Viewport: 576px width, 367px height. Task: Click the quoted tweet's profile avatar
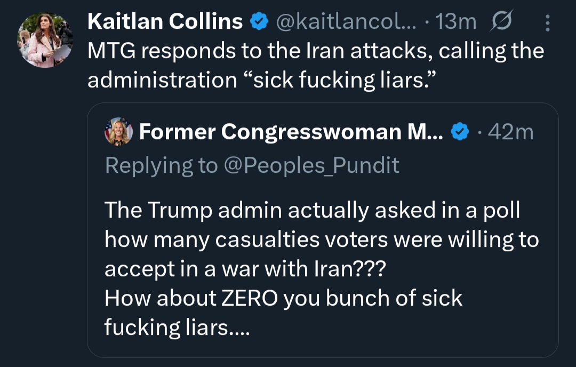(118, 131)
